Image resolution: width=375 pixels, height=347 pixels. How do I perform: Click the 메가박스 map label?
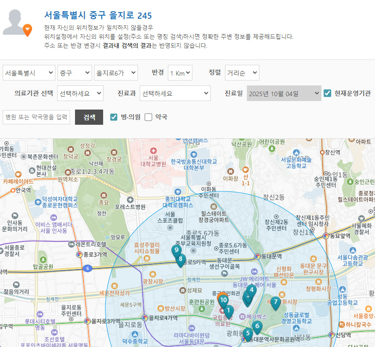[257, 317]
